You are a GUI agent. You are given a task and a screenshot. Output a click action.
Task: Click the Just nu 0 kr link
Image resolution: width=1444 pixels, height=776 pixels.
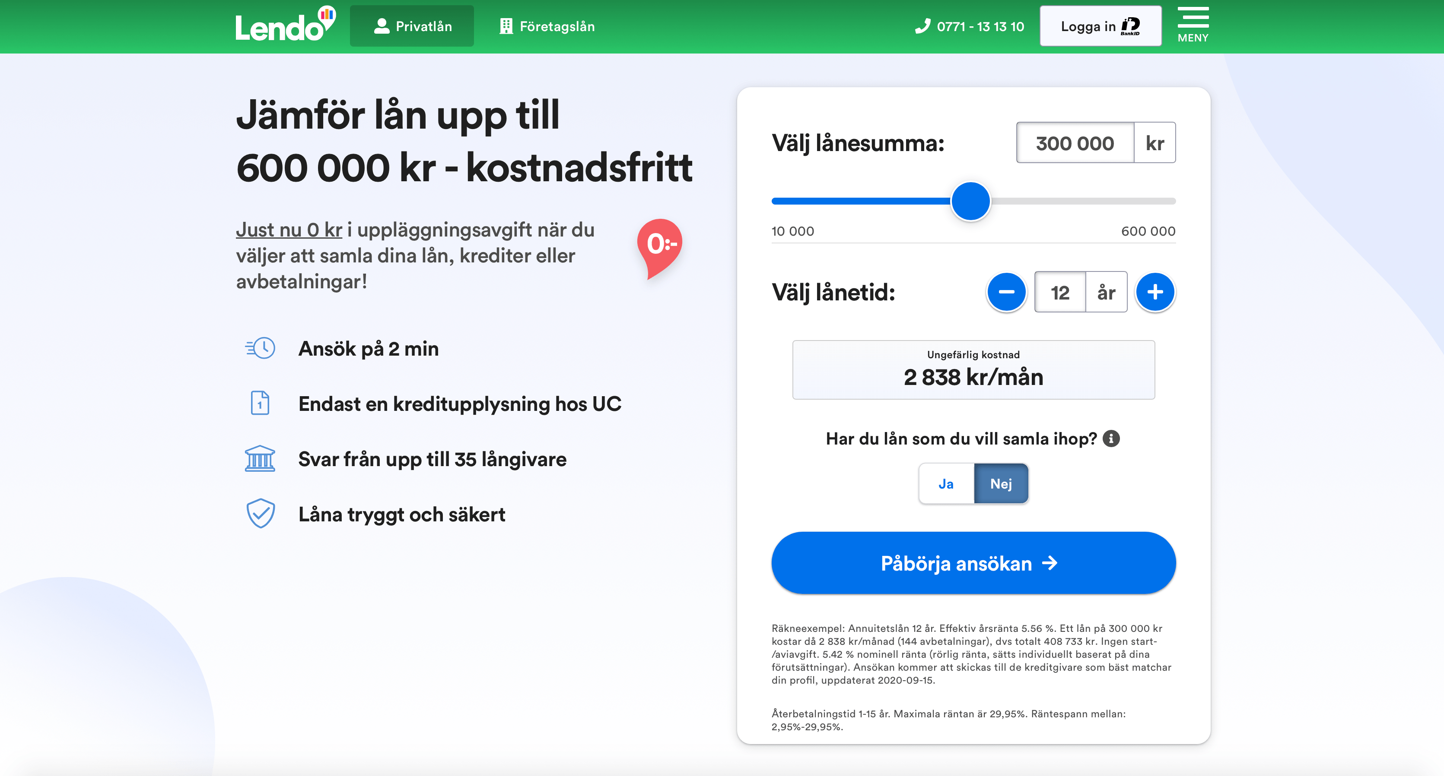click(289, 230)
